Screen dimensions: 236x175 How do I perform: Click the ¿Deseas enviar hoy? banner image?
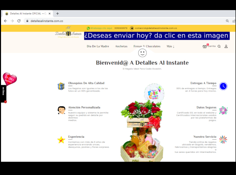157,36
